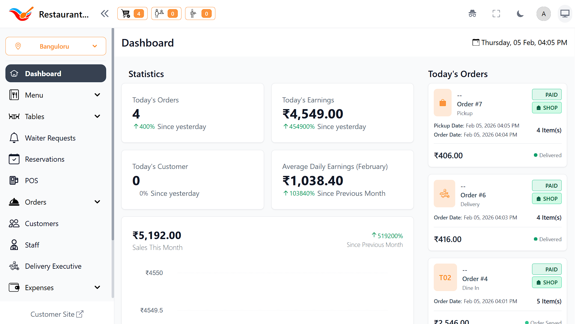Click the monitor display icon
Image resolution: width=575 pixels, height=324 pixels.
point(564,14)
